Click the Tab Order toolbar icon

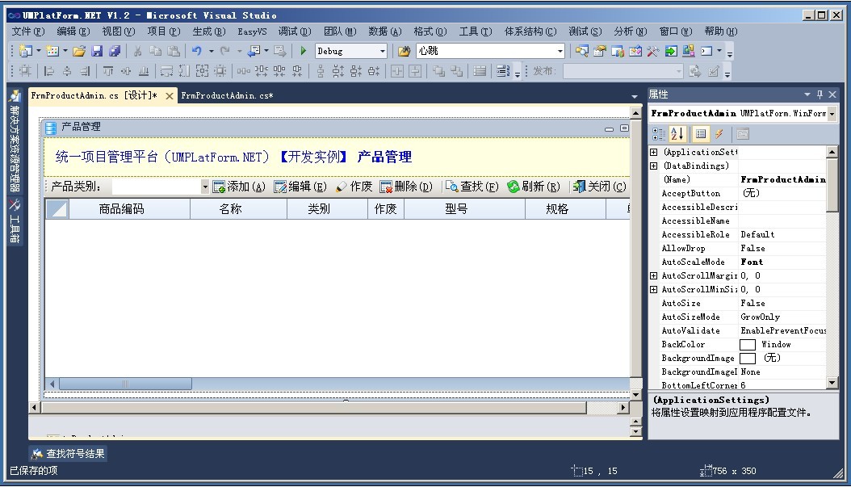click(503, 71)
